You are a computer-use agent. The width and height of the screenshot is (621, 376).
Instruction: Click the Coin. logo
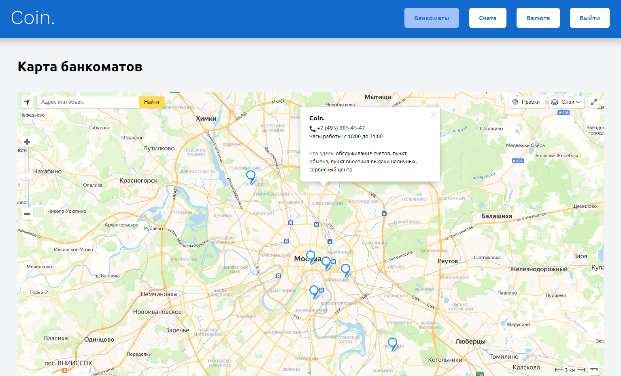pos(33,18)
